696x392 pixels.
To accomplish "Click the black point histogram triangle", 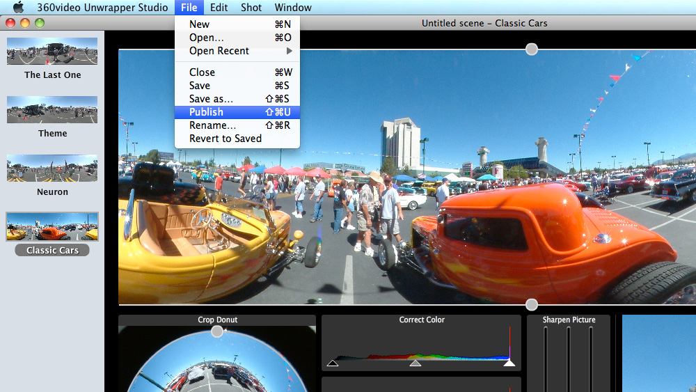I will 333,363.
